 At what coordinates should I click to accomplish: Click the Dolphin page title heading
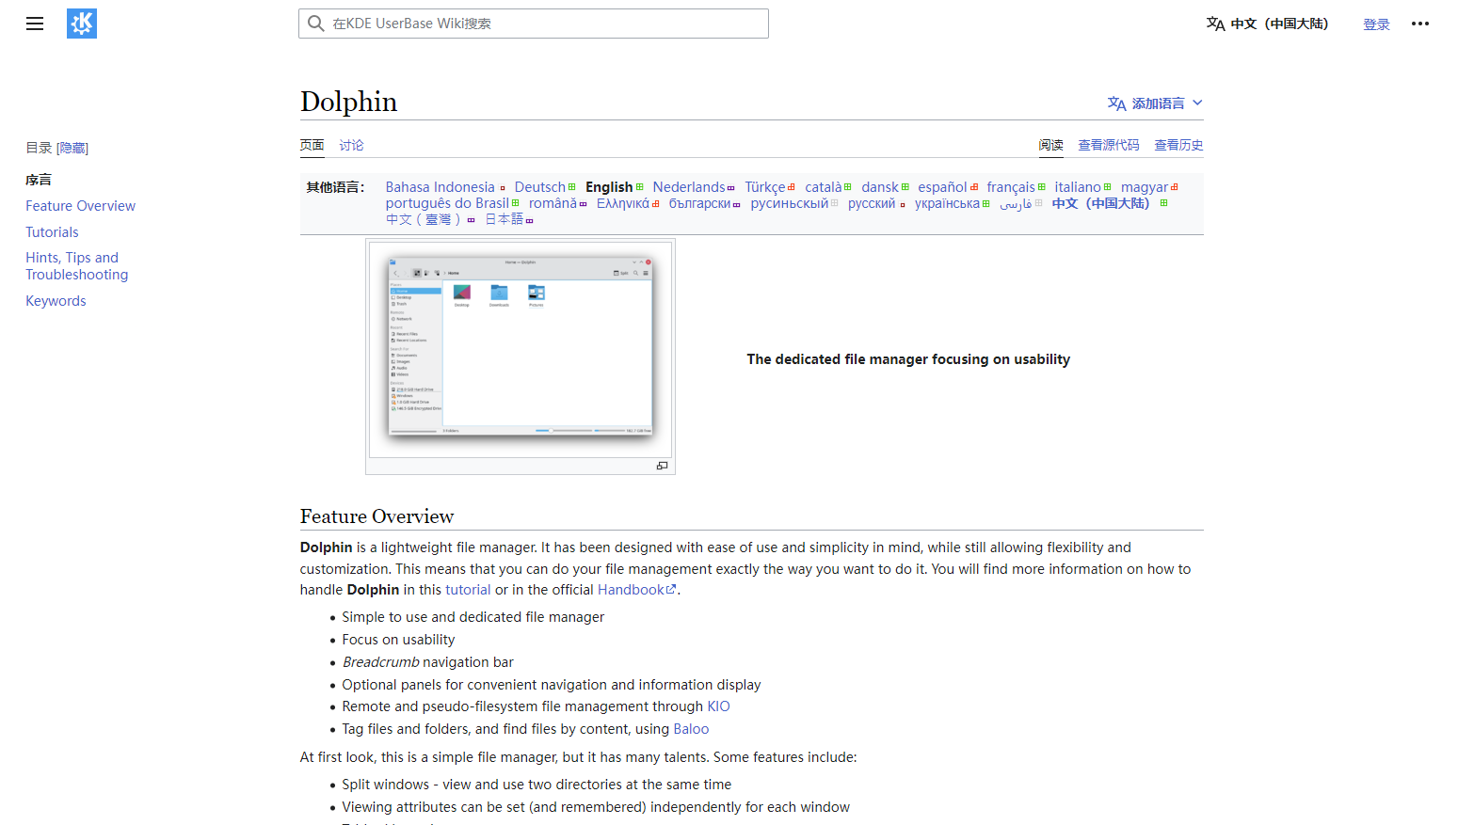point(348,102)
